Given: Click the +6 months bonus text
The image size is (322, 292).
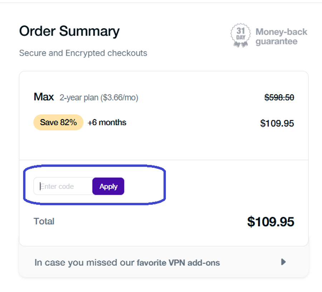Looking at the screenshot, I should (x=107, y=122).
